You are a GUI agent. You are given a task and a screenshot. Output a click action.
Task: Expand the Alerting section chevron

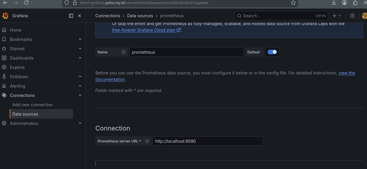[80, 86]
